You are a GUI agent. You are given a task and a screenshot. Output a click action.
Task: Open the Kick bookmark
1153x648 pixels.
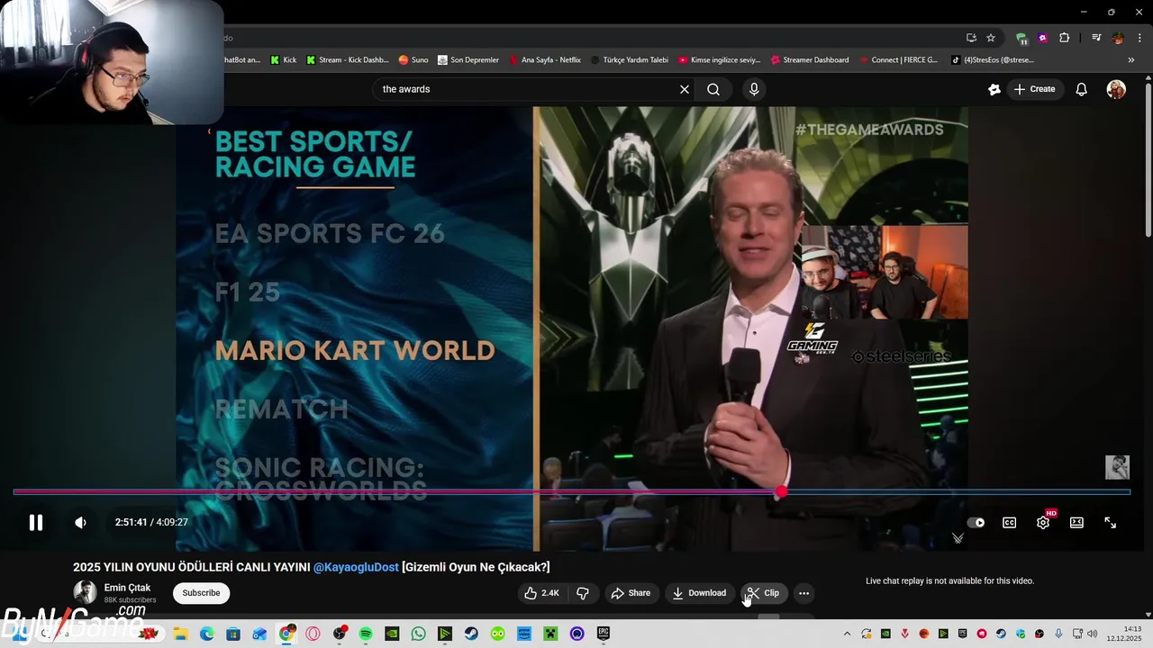point(283,60)
